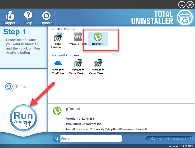
Task: Click the 'Version: 3.1.9.103' status text
Action: (180, 146)
